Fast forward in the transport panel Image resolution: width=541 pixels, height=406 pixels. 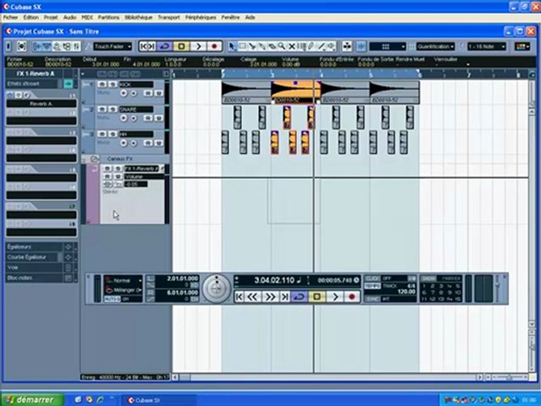coord(270,297)
